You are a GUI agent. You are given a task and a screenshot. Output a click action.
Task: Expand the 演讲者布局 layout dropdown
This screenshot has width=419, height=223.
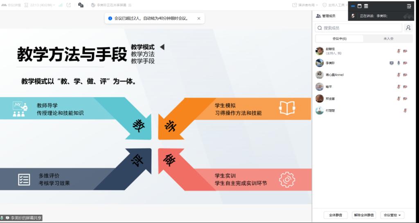tap(305, 5)
